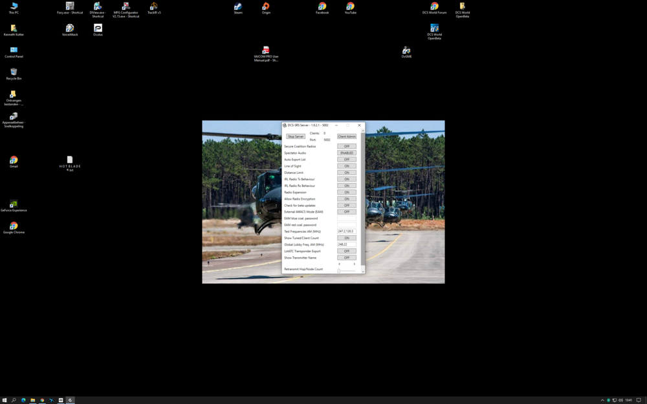Open Origin from the desktop
This screenshot has width=647, height=404.
[266, 8]
